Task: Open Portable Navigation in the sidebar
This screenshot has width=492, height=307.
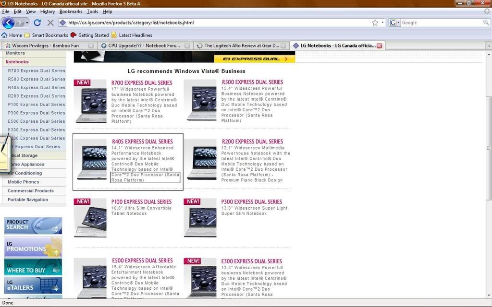Action: click(28, 199)
